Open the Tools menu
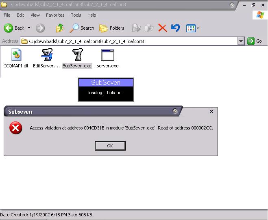Screen dimensions: 268x220 [76, 15]
